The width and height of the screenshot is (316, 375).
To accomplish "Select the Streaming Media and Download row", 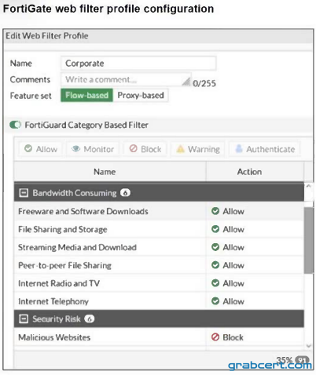I will click(159, 247).
